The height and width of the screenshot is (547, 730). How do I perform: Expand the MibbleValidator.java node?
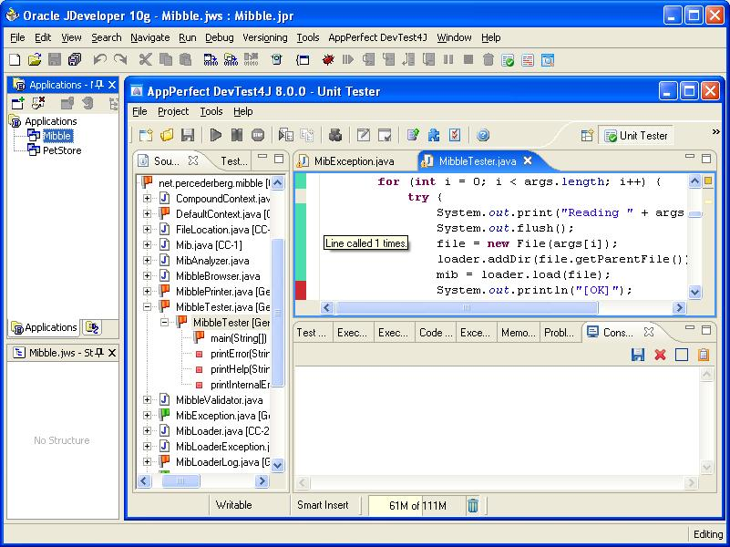point(147,399)
